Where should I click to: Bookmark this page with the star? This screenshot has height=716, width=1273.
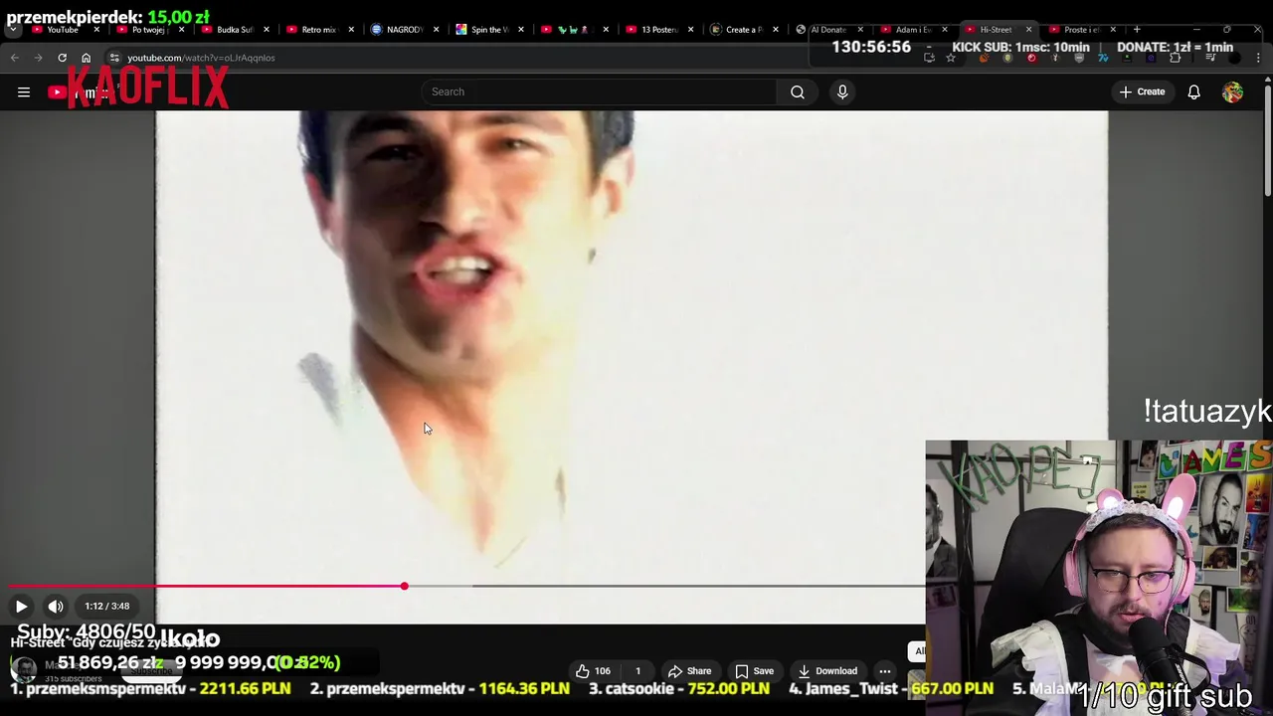[951, 58]
